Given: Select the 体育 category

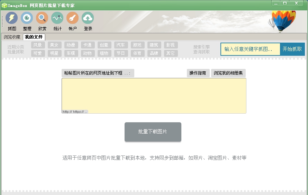Looking at the screenshot, I should click(x=137, y=53).
